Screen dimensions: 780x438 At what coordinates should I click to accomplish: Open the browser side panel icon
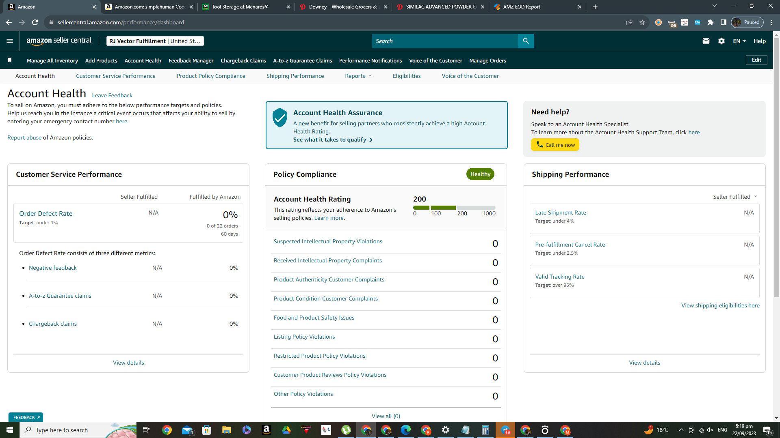tap(724, 22)
